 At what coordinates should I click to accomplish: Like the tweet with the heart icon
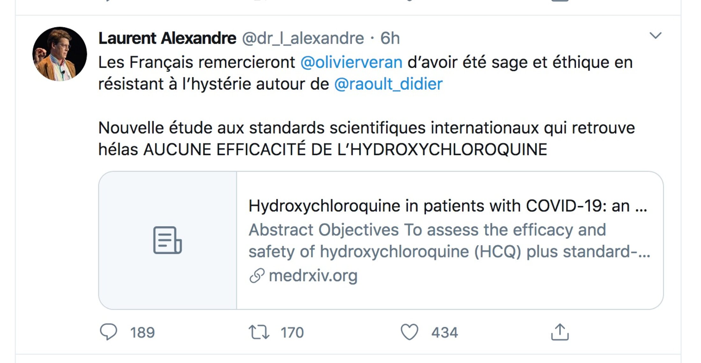(409, 332)
